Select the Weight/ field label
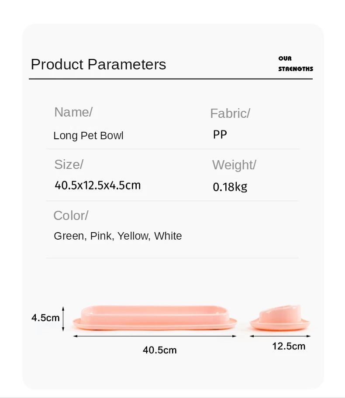 234,165
